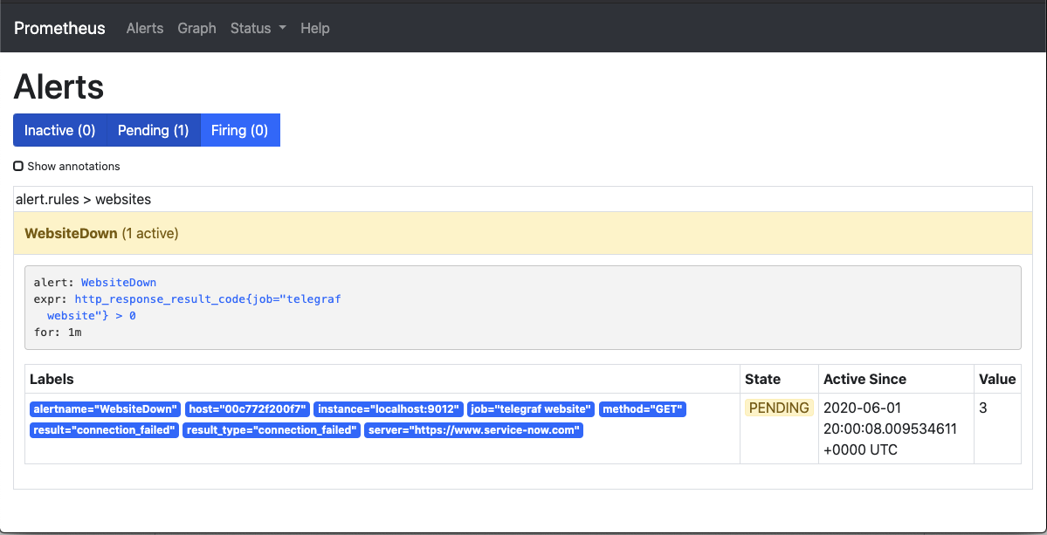Enable the Show annotations checkbox

pyautogui.click(x=18, y=165)
